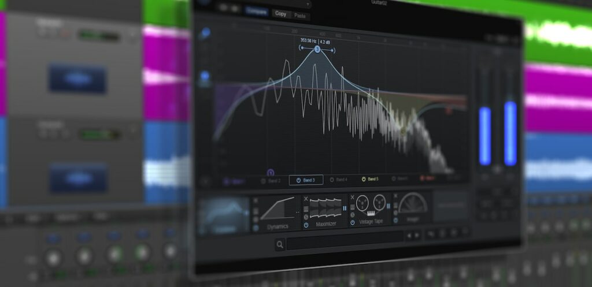Screen dimensions: 592x287
Task: Go to the next preset arrow
Action: click(x=416, y=236)
